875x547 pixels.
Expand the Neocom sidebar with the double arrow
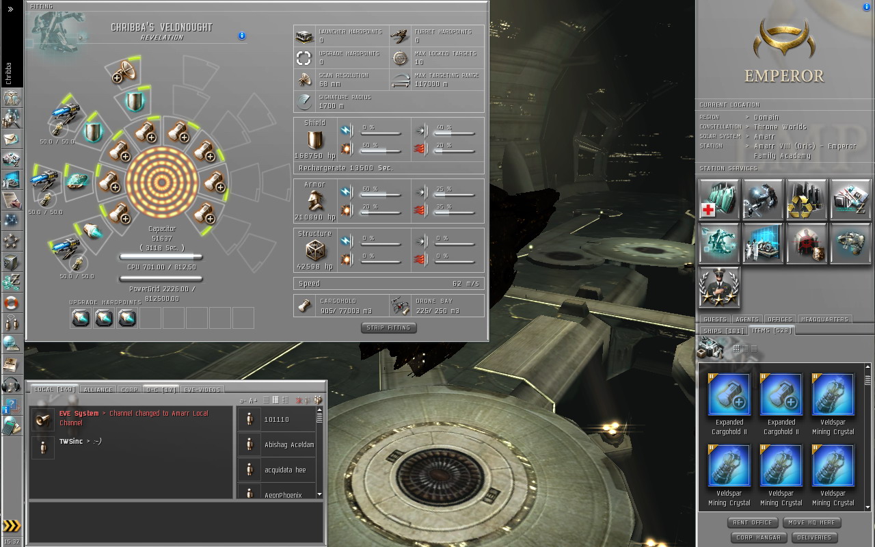coord(10,10)
